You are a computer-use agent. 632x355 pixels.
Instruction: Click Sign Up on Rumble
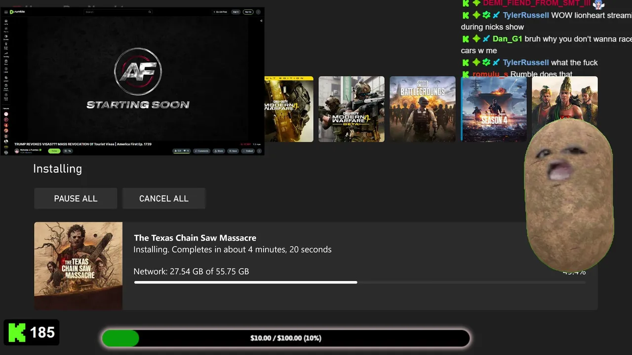coord(248,12)
